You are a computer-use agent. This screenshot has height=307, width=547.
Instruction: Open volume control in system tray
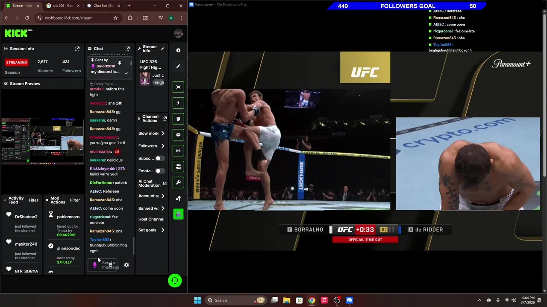pyautogui.click(x=514, y=300)
